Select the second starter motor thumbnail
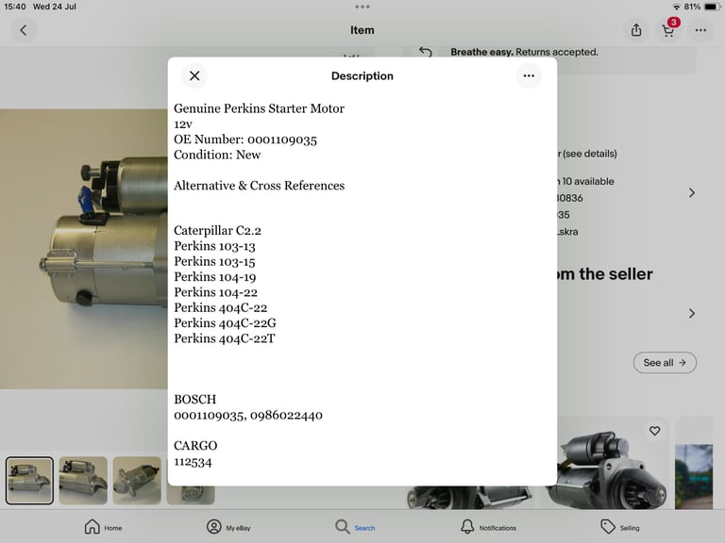Image resolution: width=725 pixels, height=543 pixels. click(83, 481)
